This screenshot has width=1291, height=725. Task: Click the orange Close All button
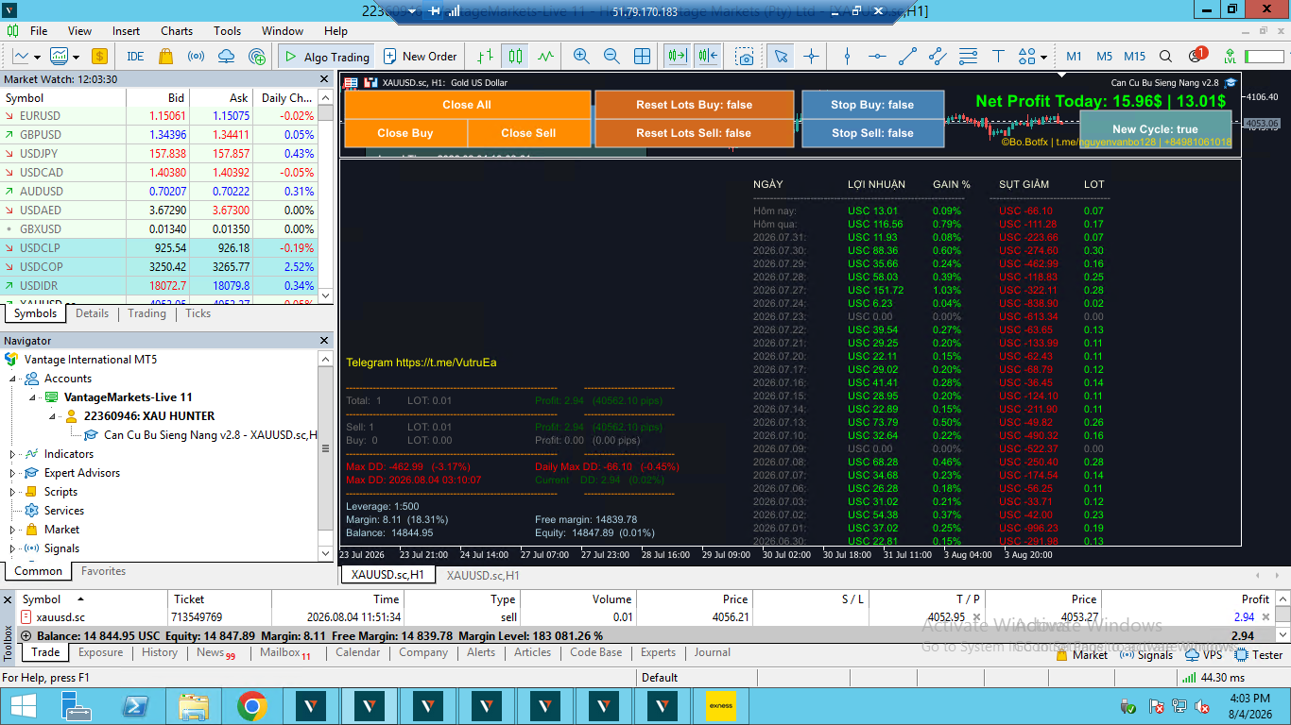(468, 105)
